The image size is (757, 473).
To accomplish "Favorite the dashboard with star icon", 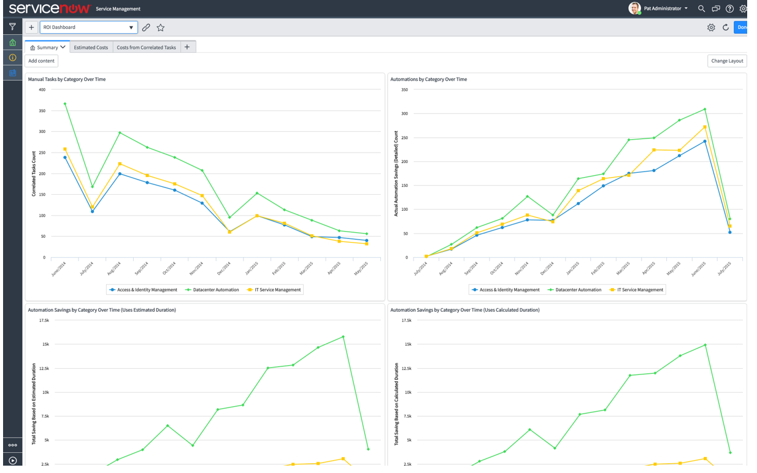I will pos(161,28).
